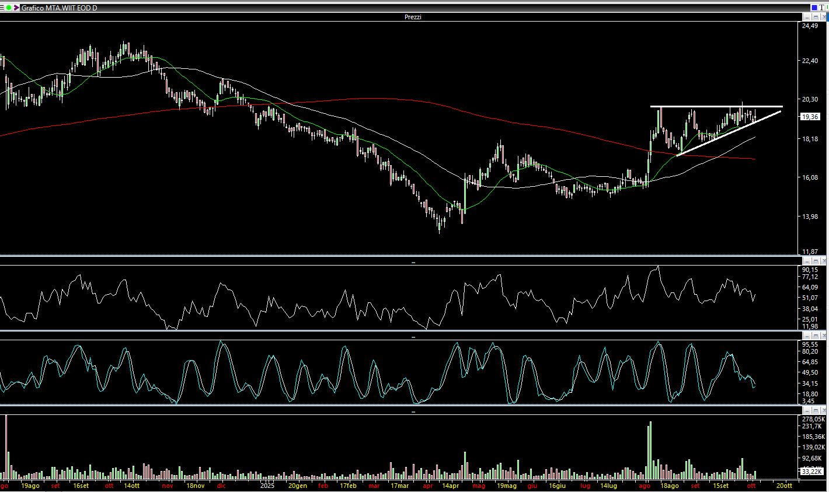
Task: Open the hamburger menu in chart title bar
Action: (x=2, y=8)
